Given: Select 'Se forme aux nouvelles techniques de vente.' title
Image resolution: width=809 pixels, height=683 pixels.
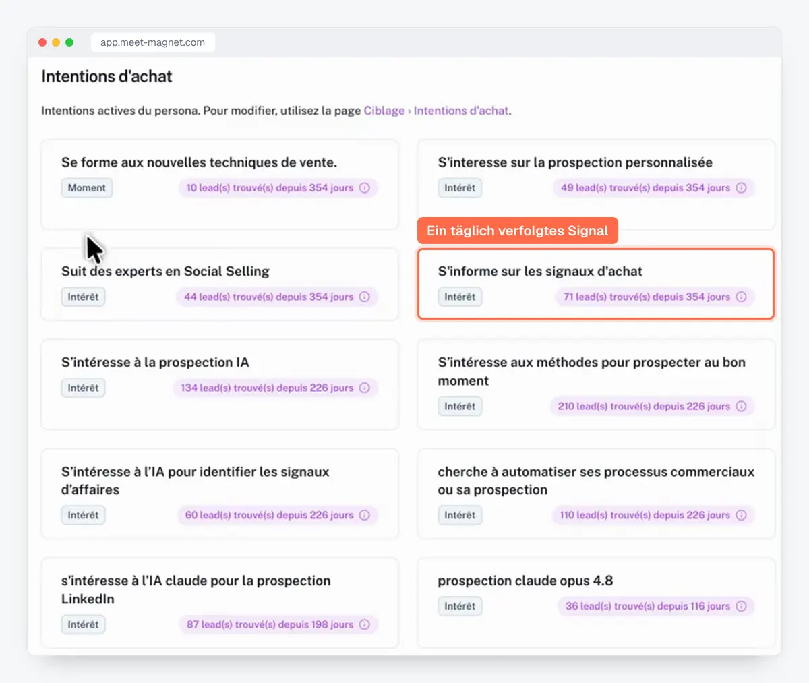Looking at the screenshot, I should pyautogui.click(x=199, y=162).
